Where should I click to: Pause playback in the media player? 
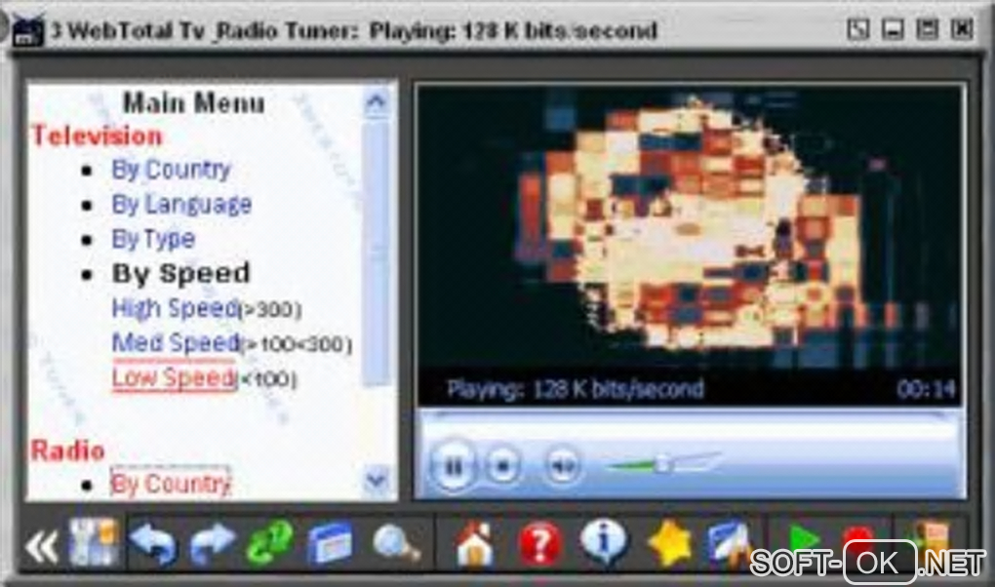(454, 466)
